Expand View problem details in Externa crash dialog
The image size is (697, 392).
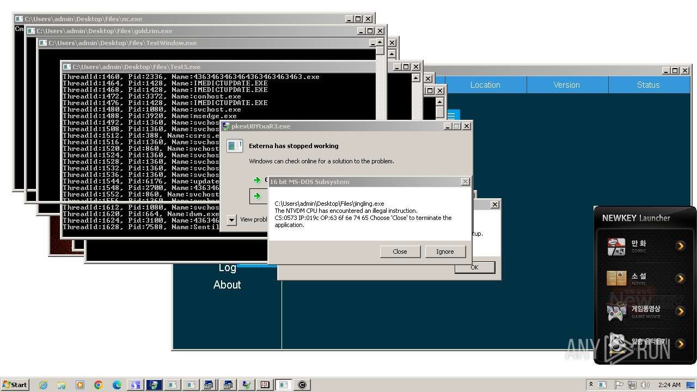(x=231, y=219)
